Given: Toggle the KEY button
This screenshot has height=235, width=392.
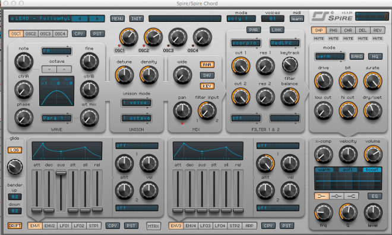Looking at the screenshot, I should 207,86.
